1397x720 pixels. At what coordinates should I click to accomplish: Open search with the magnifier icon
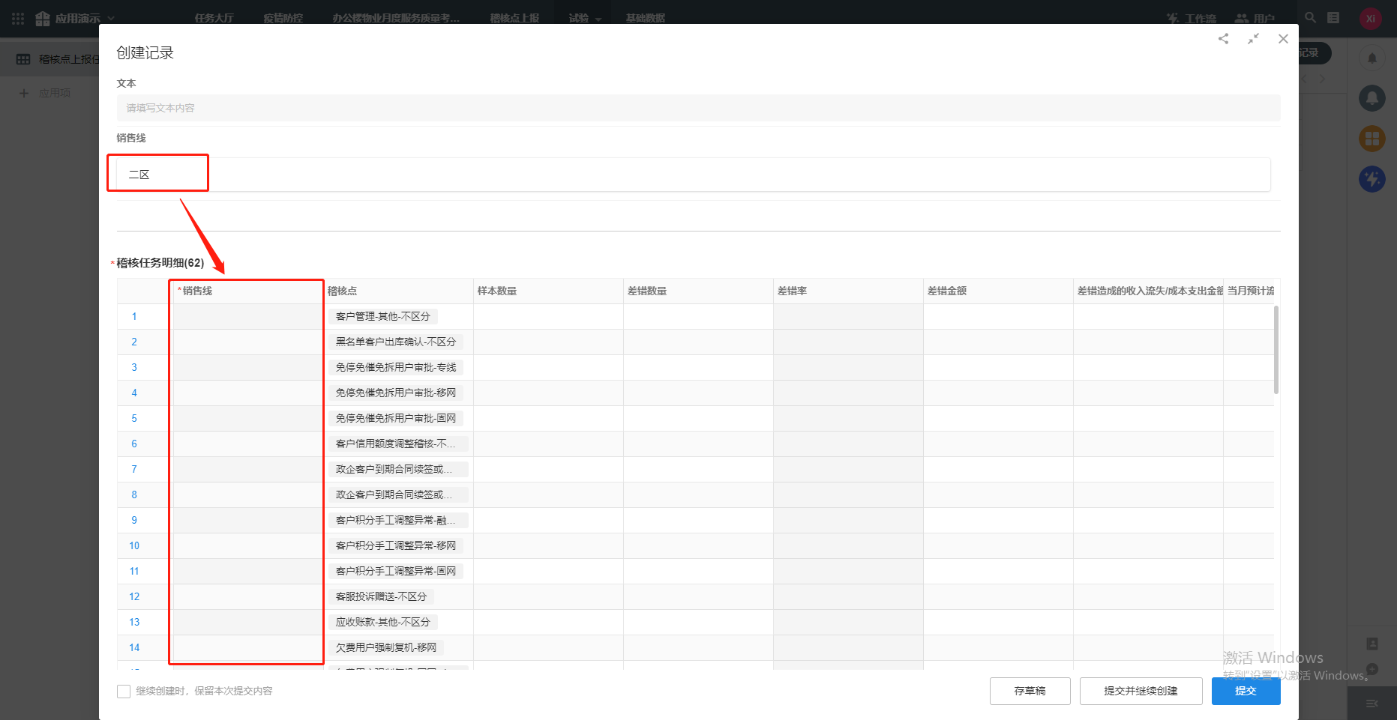[x=1310, y=17]
